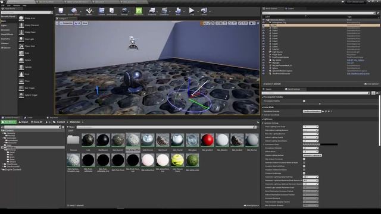The width and height of the screenshot is (381, 214).
Task: Start Play in the toolbar
Action: coord(192,11)
